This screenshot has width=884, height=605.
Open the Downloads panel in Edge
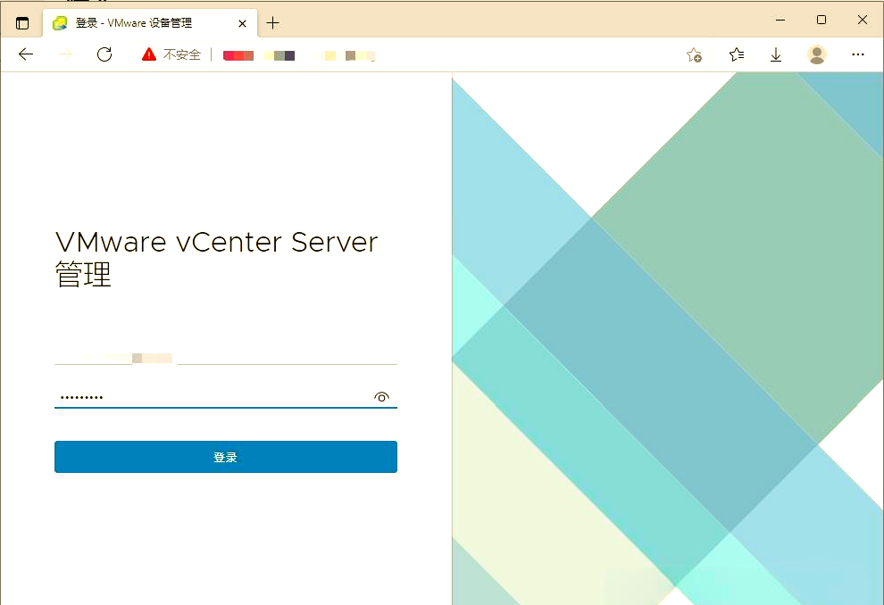(775, 54)
